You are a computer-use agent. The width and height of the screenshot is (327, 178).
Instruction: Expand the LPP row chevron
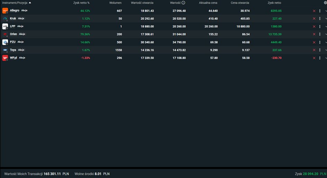[x=326, y=27]
